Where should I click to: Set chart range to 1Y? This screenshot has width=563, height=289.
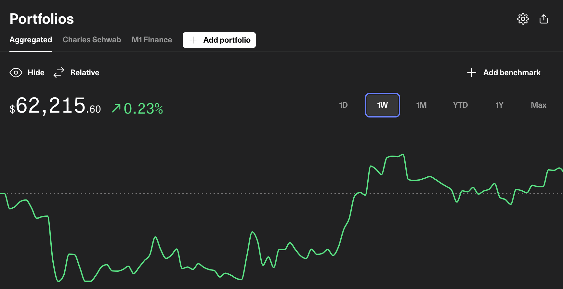click(499, 105)
